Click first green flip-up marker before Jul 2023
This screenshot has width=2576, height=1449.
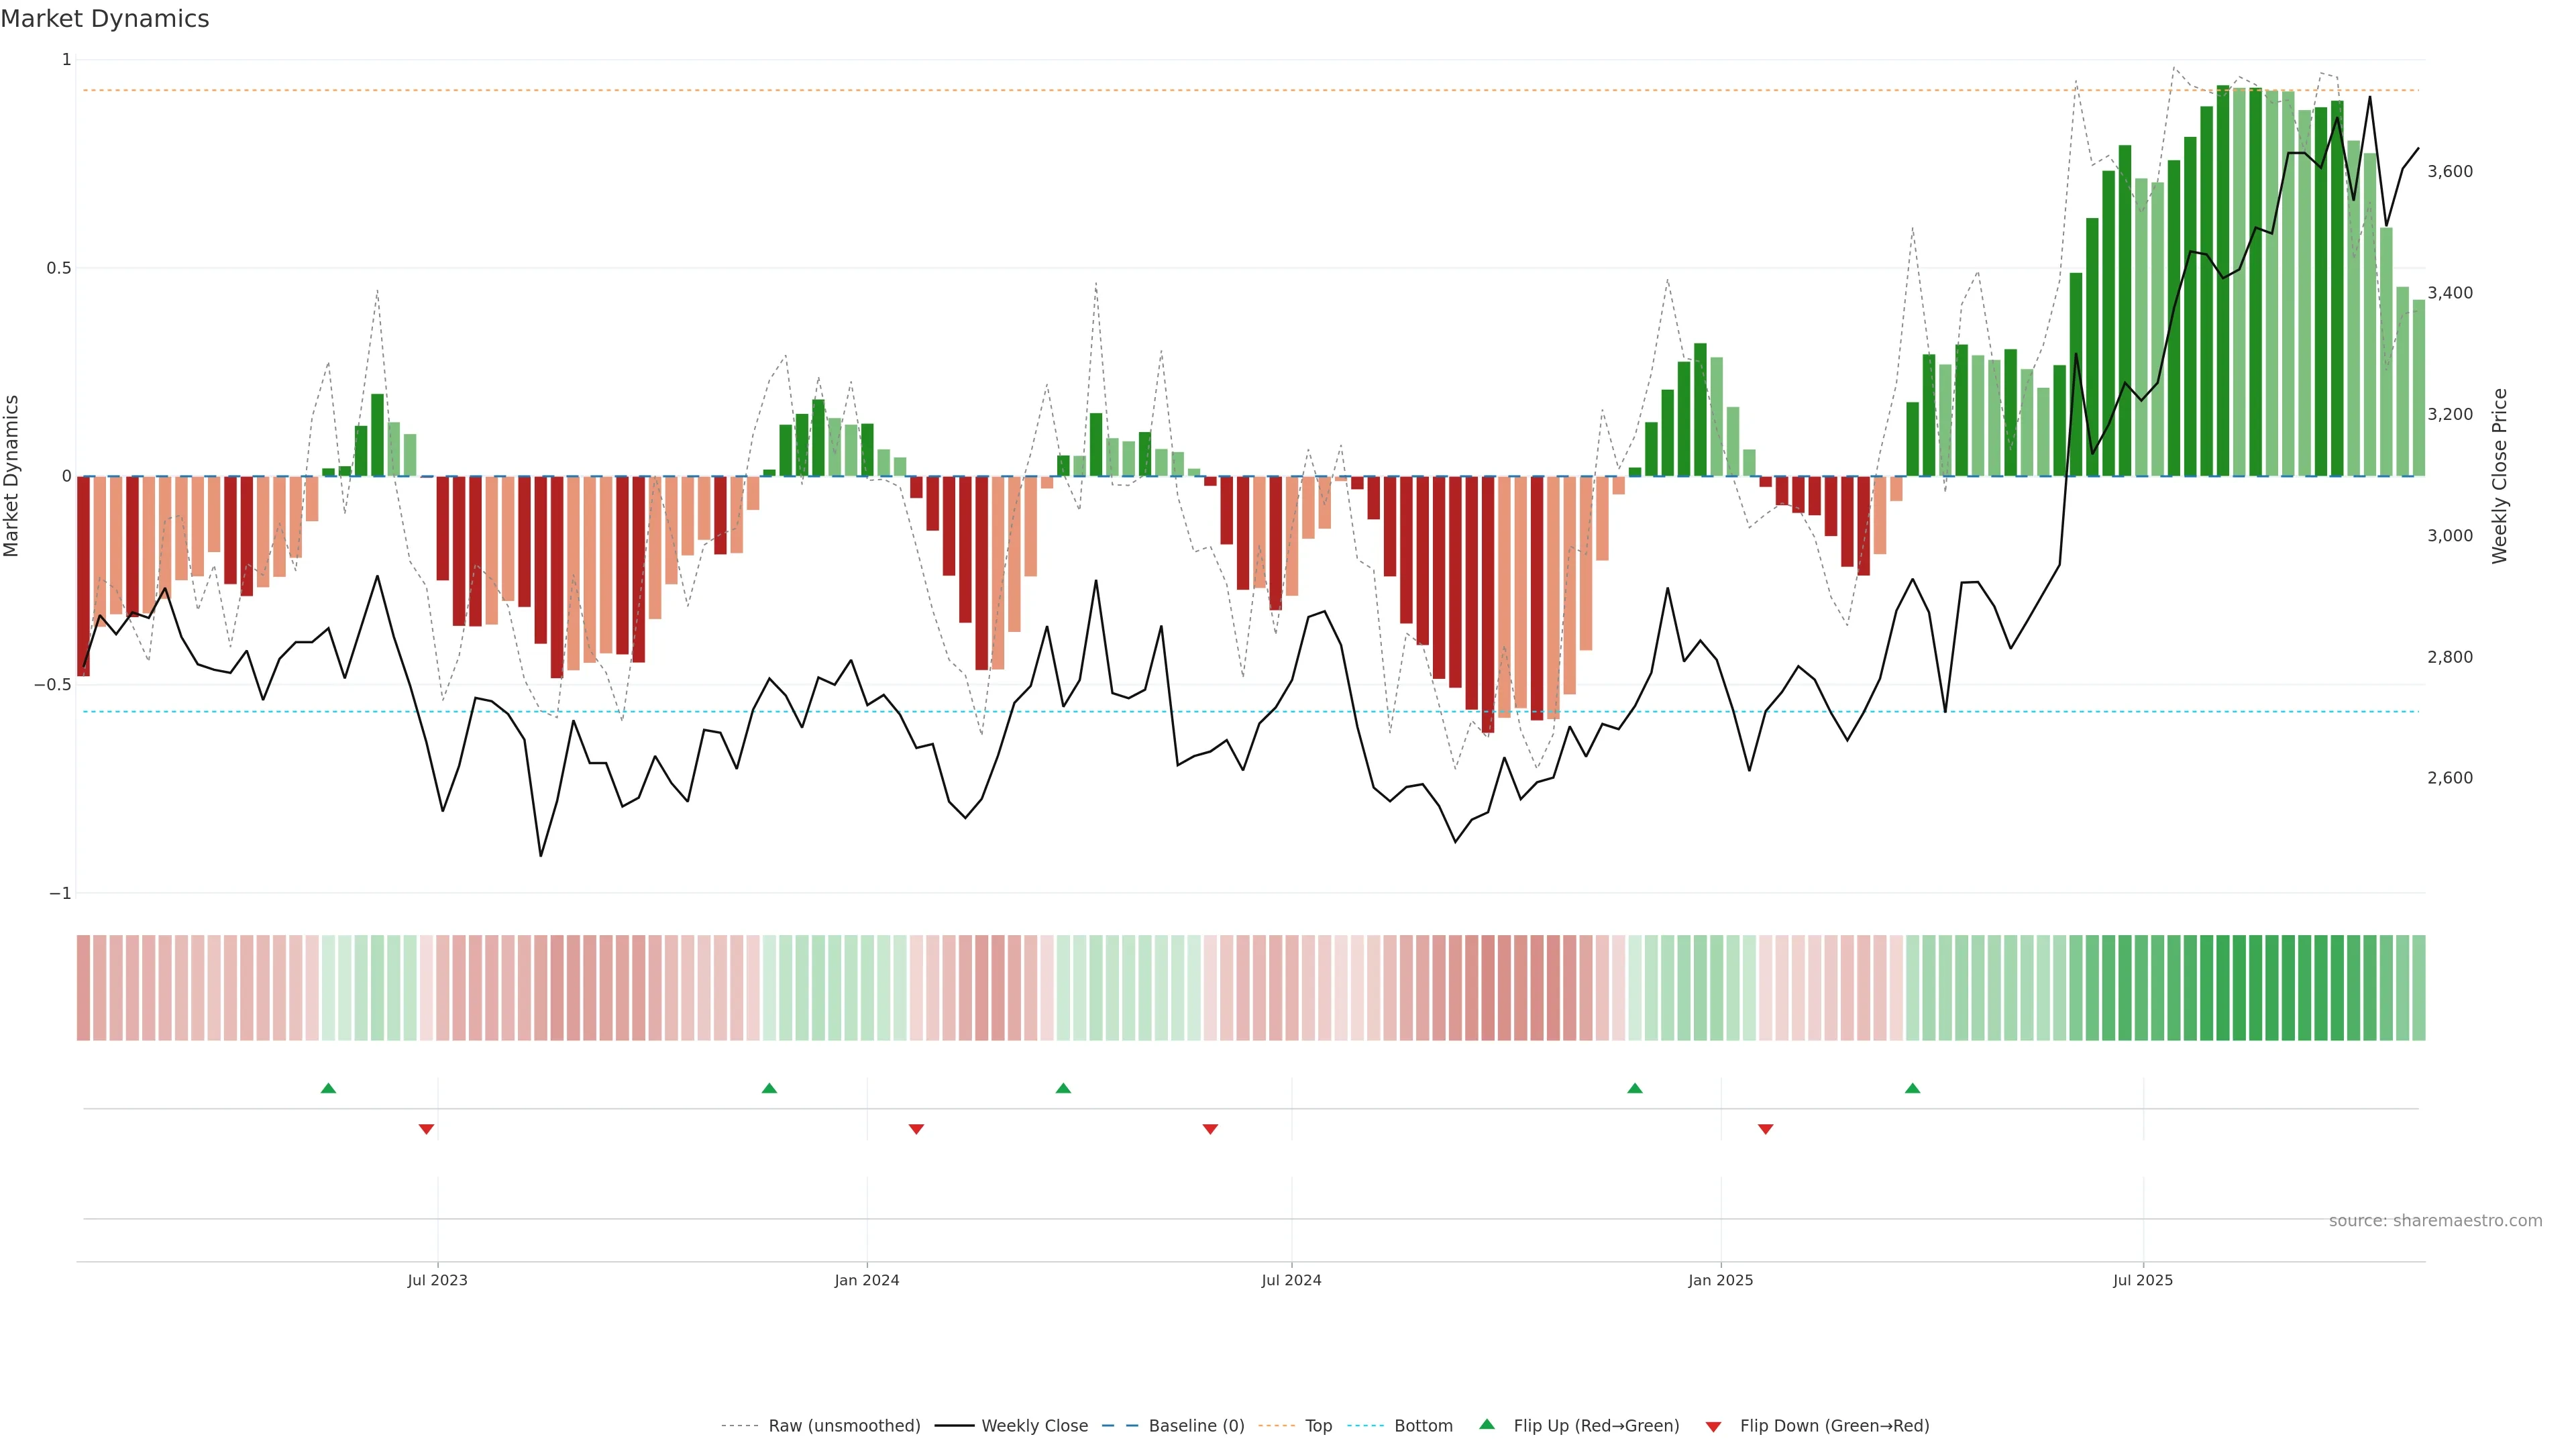pyautogui.click(x=328, y=1088)
